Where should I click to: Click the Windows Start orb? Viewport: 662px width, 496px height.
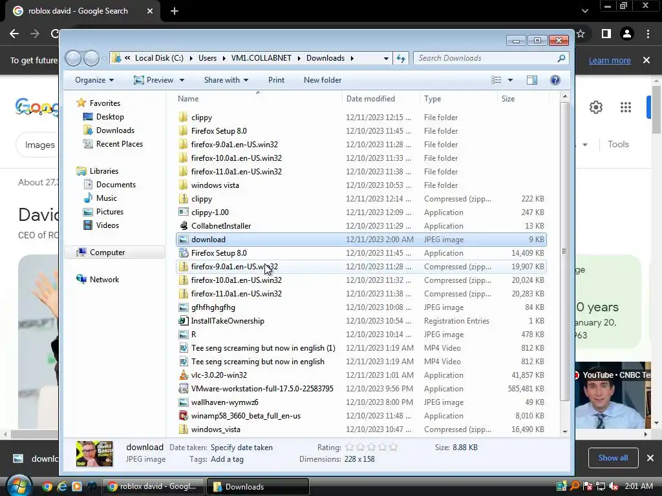[x=18, y=486]
